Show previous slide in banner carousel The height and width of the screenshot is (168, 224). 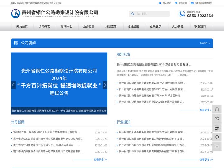[13, 85]
